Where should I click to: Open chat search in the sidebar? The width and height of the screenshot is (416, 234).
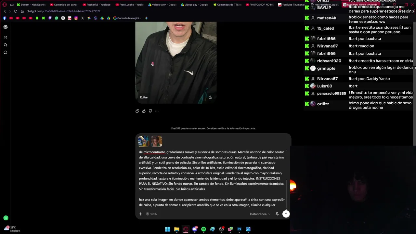click(x=6, y=45)
